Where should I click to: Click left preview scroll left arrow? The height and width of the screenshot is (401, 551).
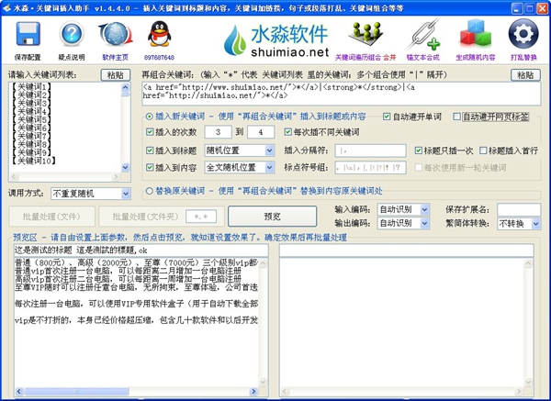[x=18, y=391]
